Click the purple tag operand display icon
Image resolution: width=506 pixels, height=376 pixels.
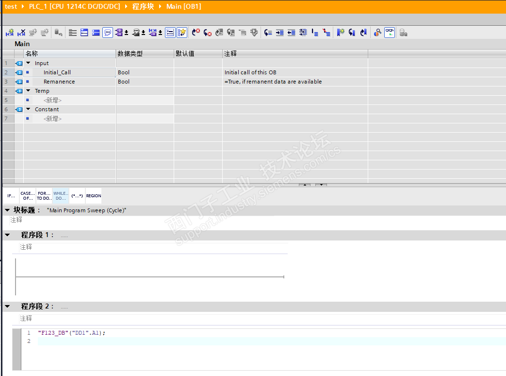click(x=119, y=33)
